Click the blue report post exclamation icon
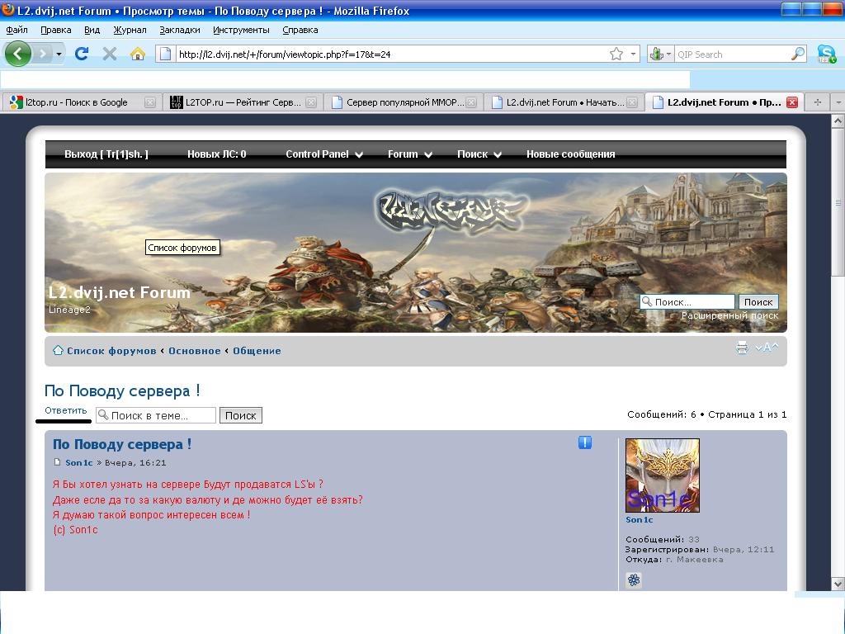The width and height of the screenshot is (845, 634). pos(585,442)
